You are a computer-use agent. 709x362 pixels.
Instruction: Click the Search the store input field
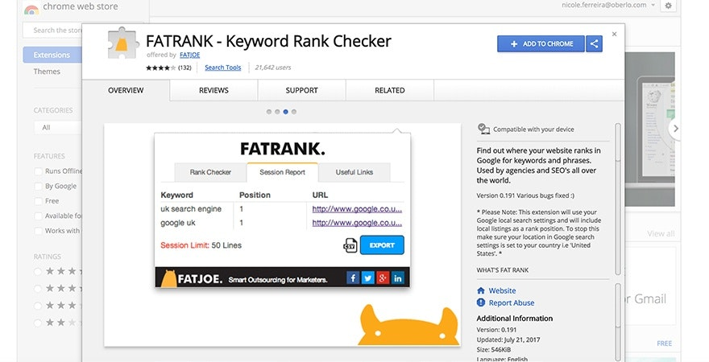(52, 31)
